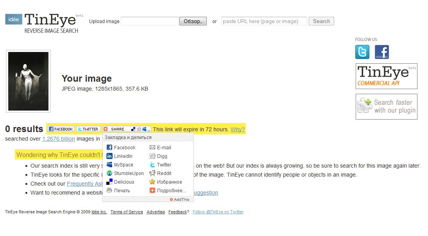Open the Idée Inc. footer link

coord(99,212)
